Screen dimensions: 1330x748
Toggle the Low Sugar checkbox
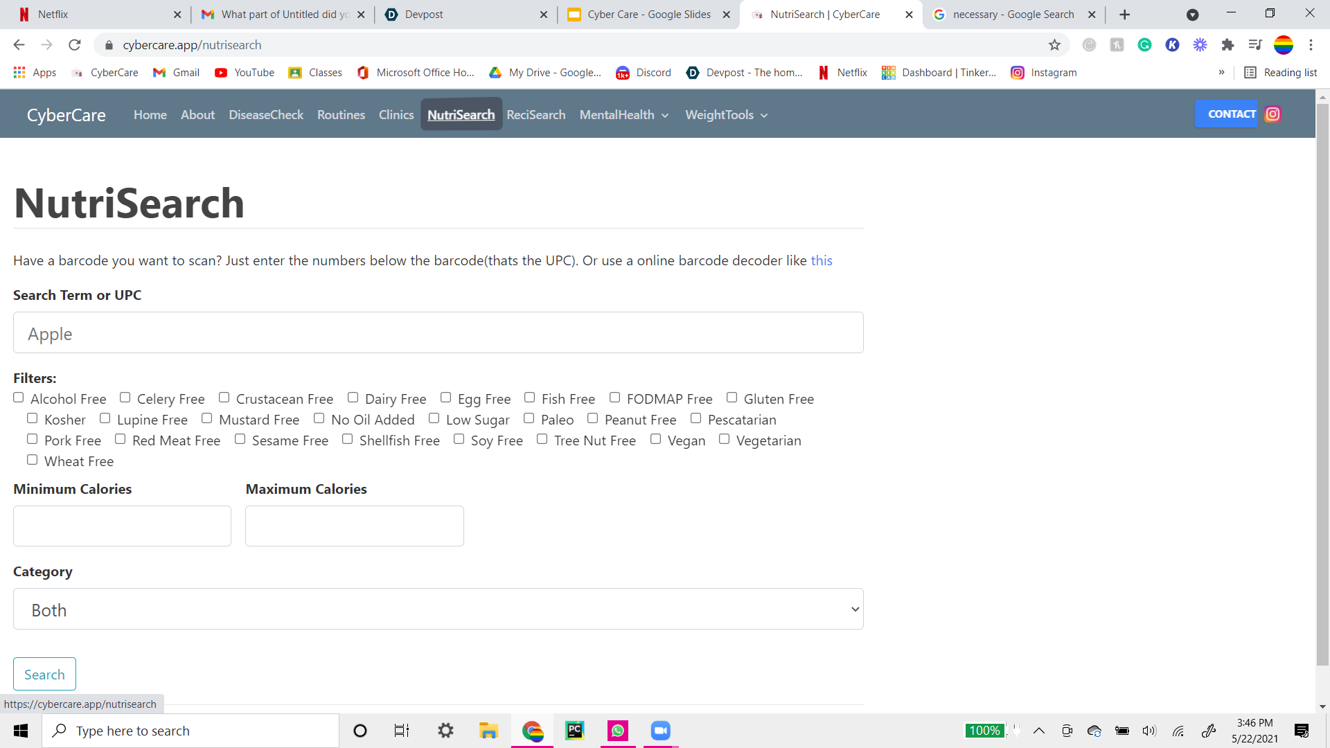pos(434,418)
